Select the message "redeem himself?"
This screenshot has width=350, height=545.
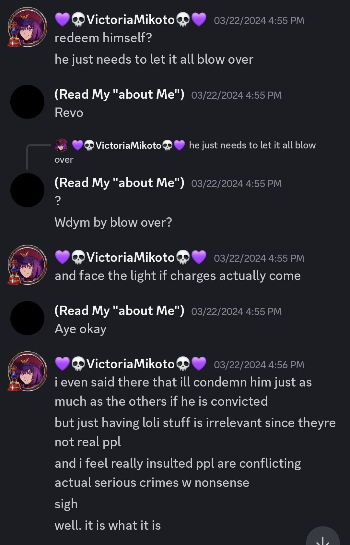click(x=103, y=38)
